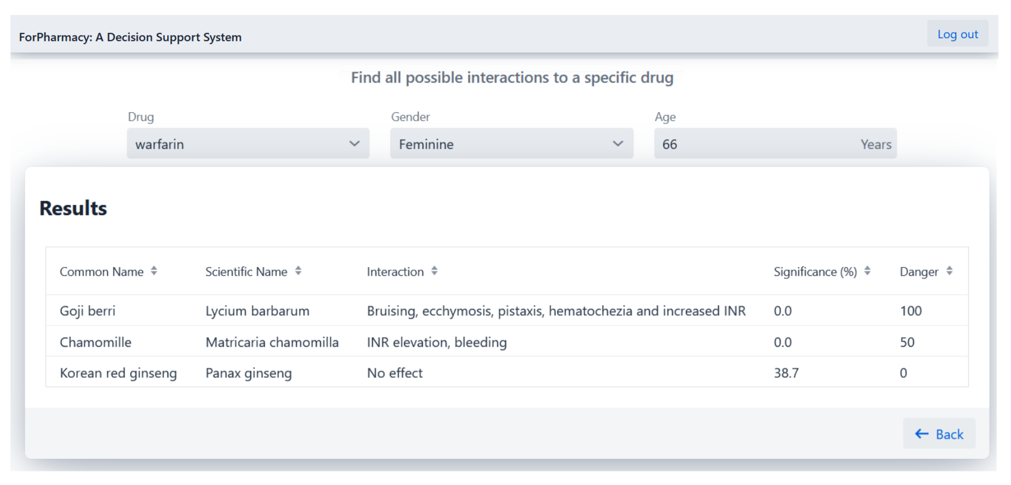Select the Feminine gender combo box

pos(502,144)
